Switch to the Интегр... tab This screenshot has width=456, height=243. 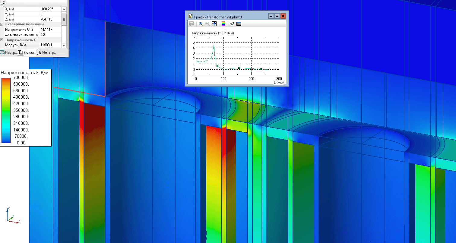click(47, 52)
